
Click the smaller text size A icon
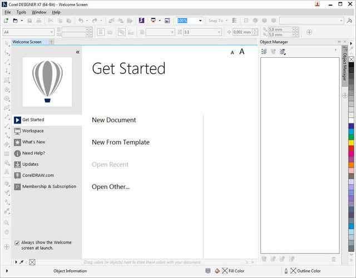point(233,53)
